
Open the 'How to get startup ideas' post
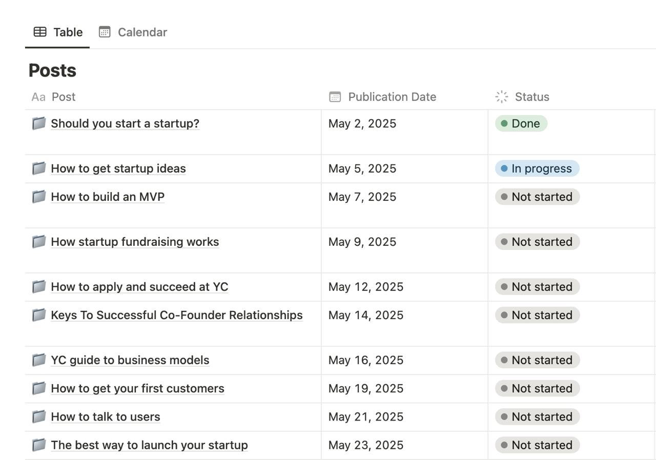pos(118,169)
